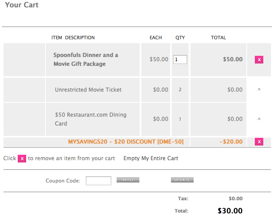276x221 pixels.
Task: Click the pink x in the removal instructions
Action: [22, 159]
